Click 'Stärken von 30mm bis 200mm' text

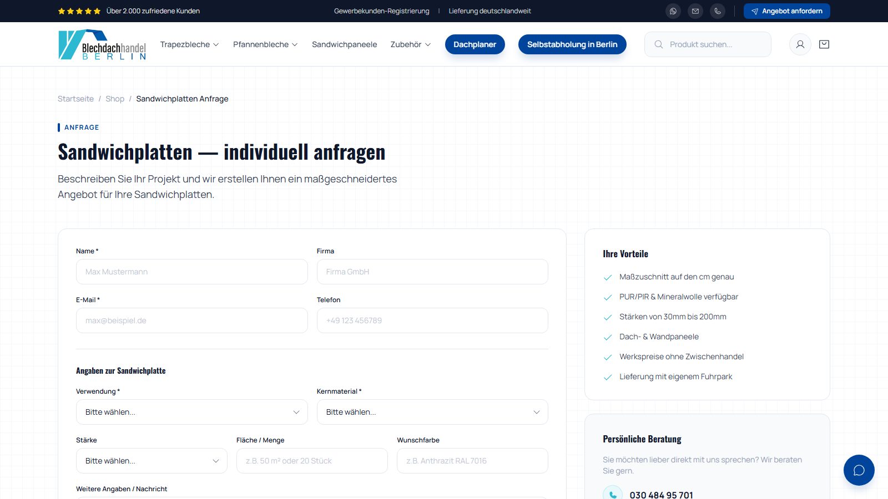(x=673, y=317)
